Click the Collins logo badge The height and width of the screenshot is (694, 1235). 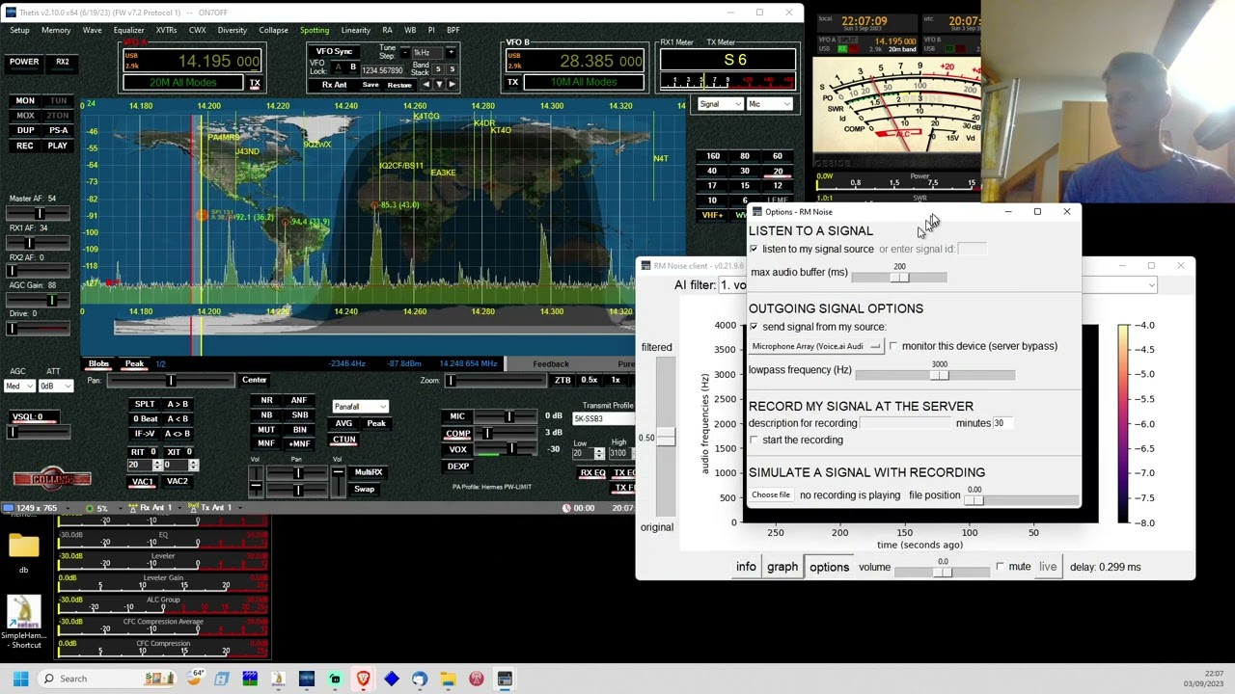(x=52, y=478)
